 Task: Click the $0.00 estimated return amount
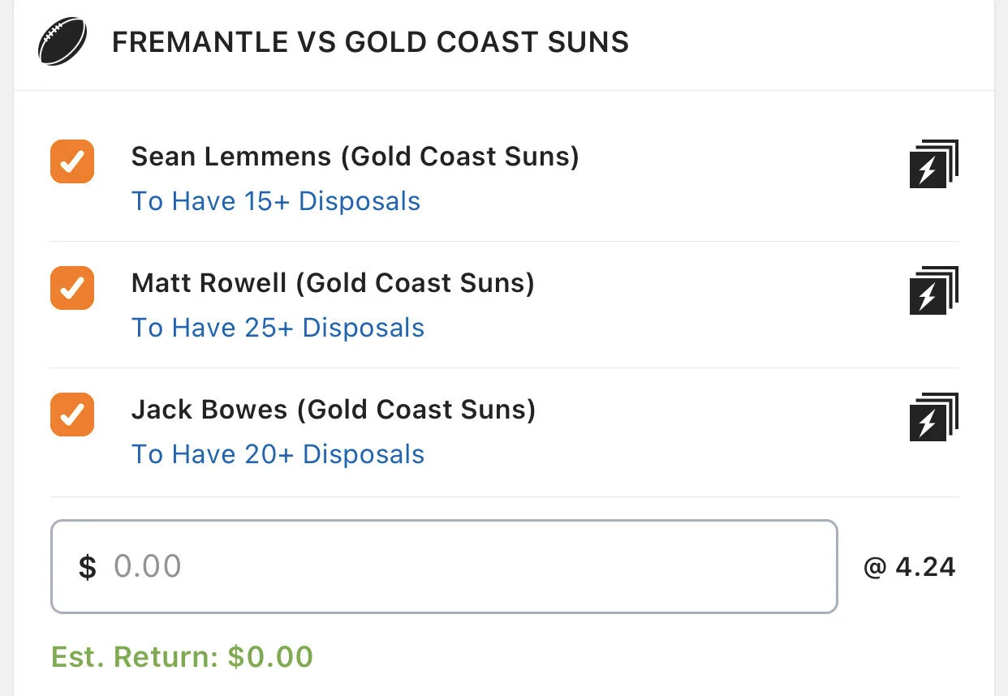270,656
